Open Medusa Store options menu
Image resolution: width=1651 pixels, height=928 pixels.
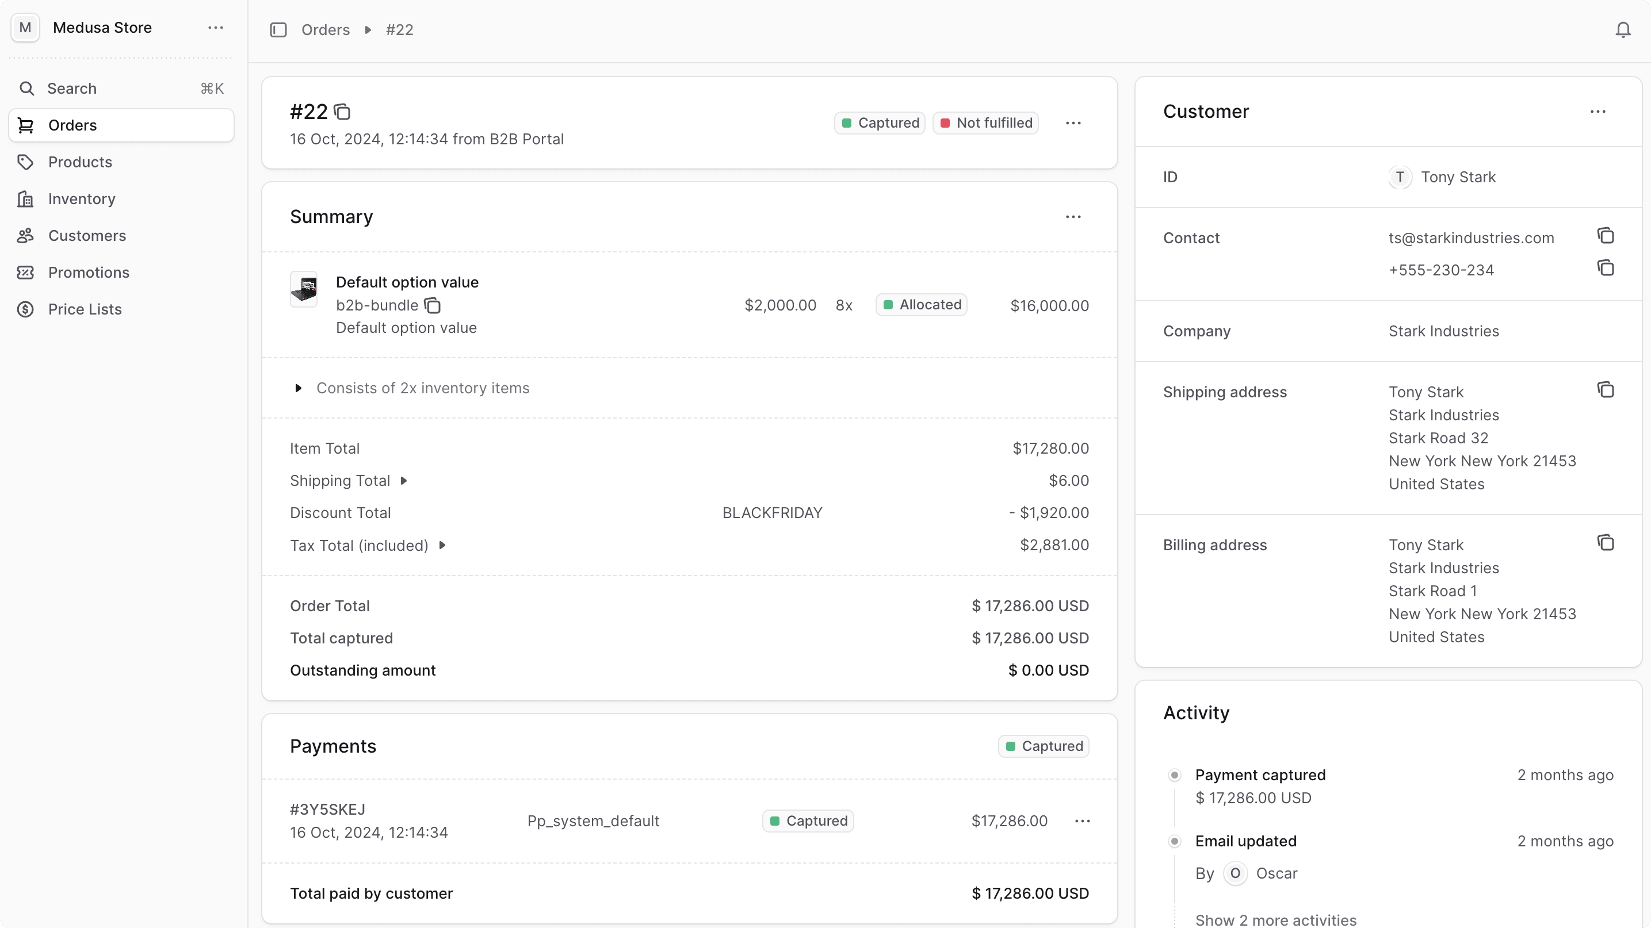(x=215, y=28)
